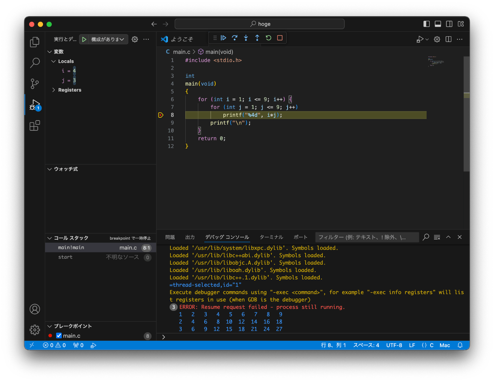Screen dimensions: 494x382
Task: Grab the debug toolbar drag handle
Action: (x=215, y=38)
